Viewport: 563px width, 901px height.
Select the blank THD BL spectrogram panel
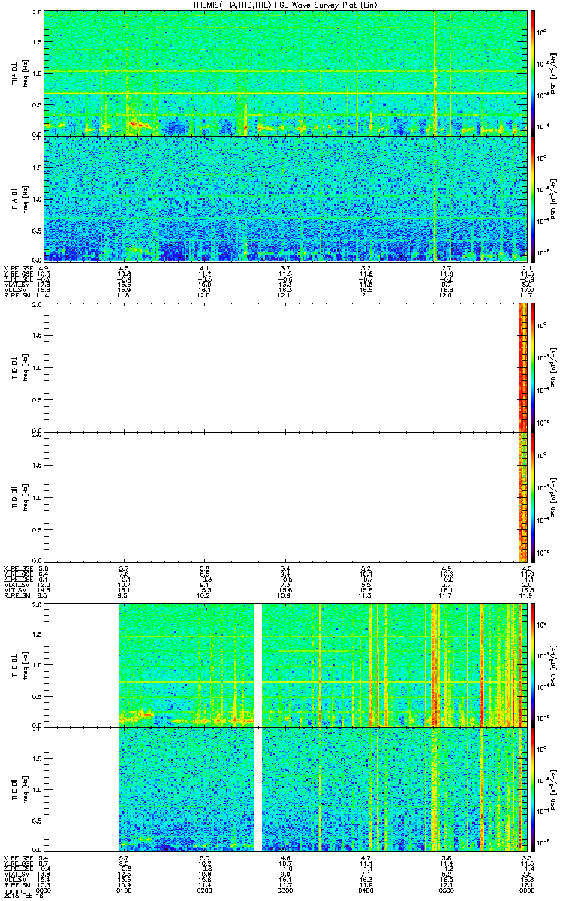point(285,367)
